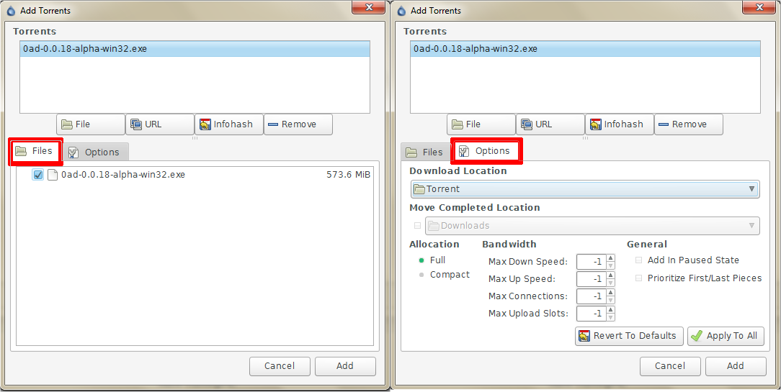781x392 pixels.
Task: Select Files tab in left window
Action: [x=35, y=151]
